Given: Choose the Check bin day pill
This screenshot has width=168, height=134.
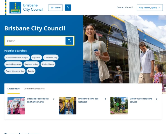Looking at the screenshot, I should tap(51, 58).
